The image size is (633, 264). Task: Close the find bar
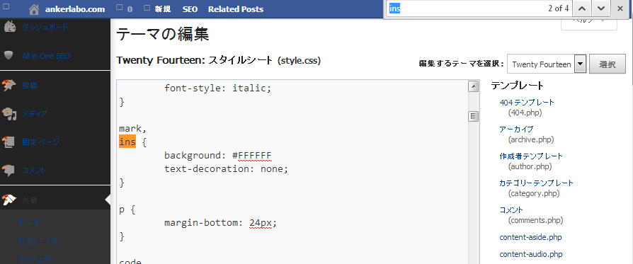[620, 8]
